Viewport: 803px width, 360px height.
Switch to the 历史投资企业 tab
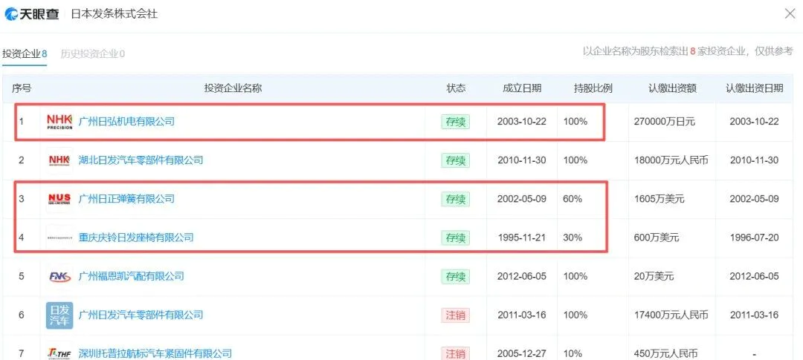[92, 53]
